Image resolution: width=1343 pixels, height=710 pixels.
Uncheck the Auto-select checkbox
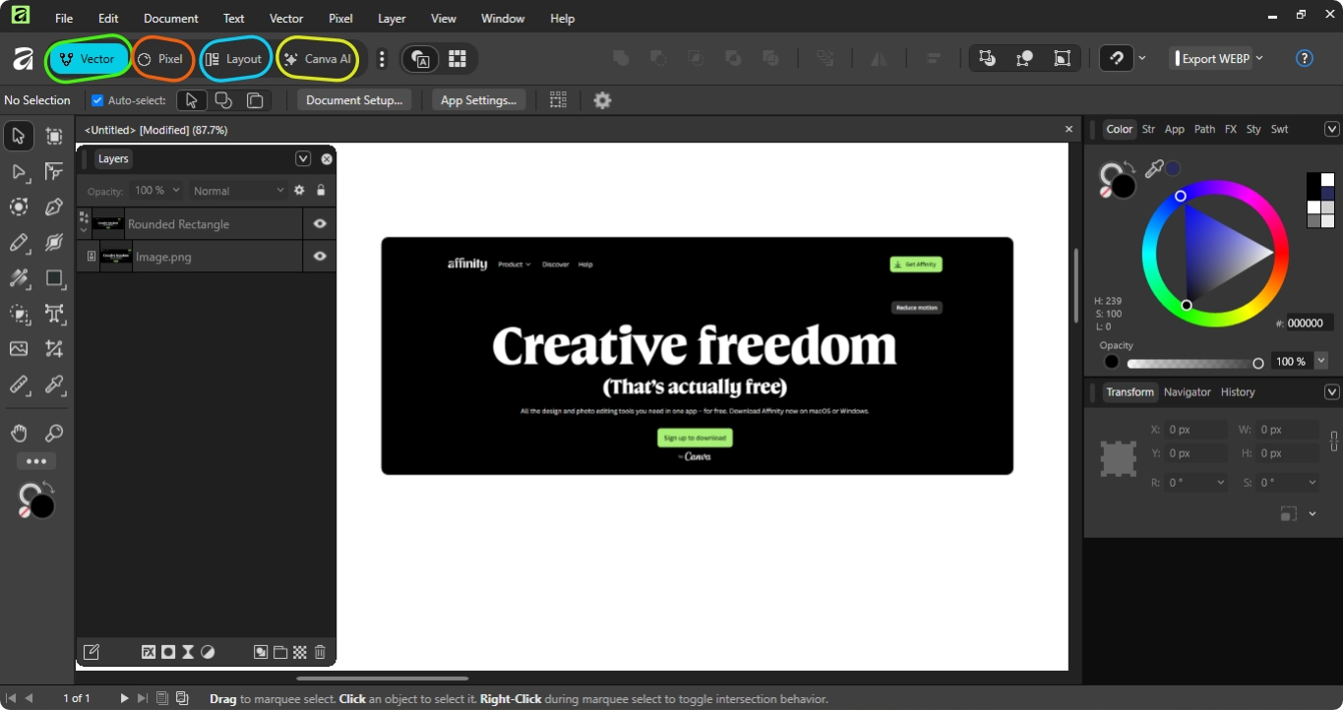[95, 99]
